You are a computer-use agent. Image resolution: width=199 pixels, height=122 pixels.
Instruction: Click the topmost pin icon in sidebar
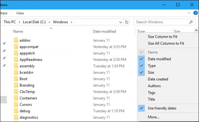(4, 43)
